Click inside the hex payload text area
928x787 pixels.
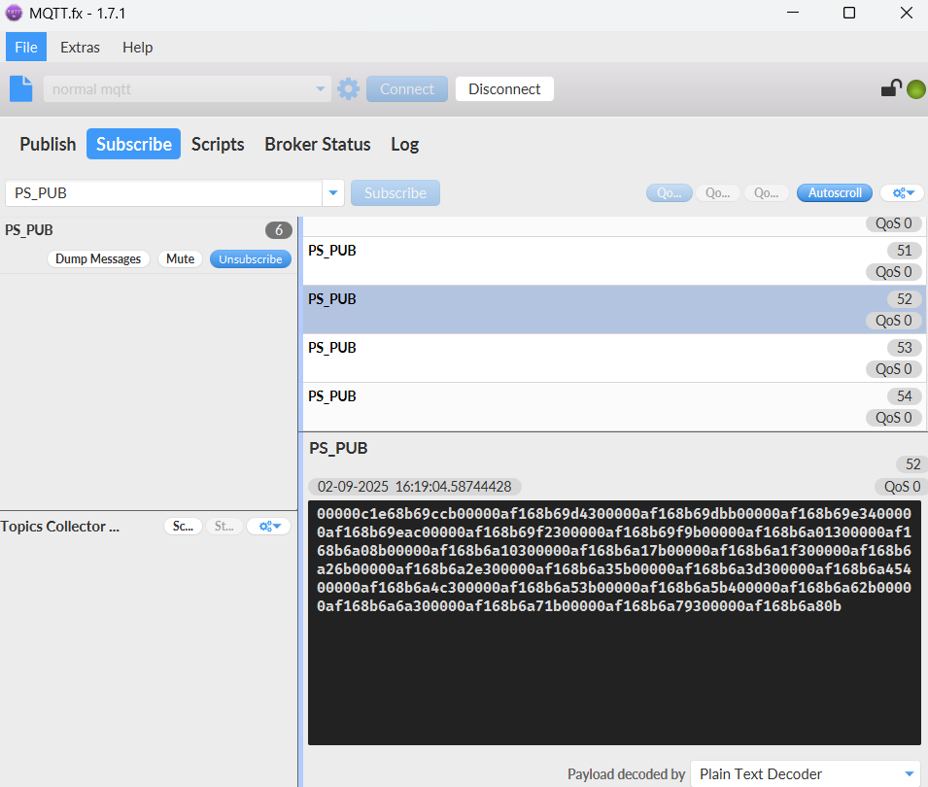pyautogui.click(x=614, y=623)
